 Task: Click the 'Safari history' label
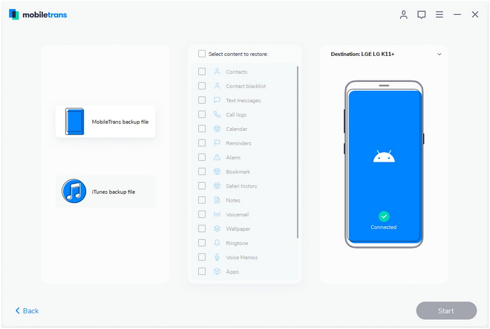[x=241, y=186]
